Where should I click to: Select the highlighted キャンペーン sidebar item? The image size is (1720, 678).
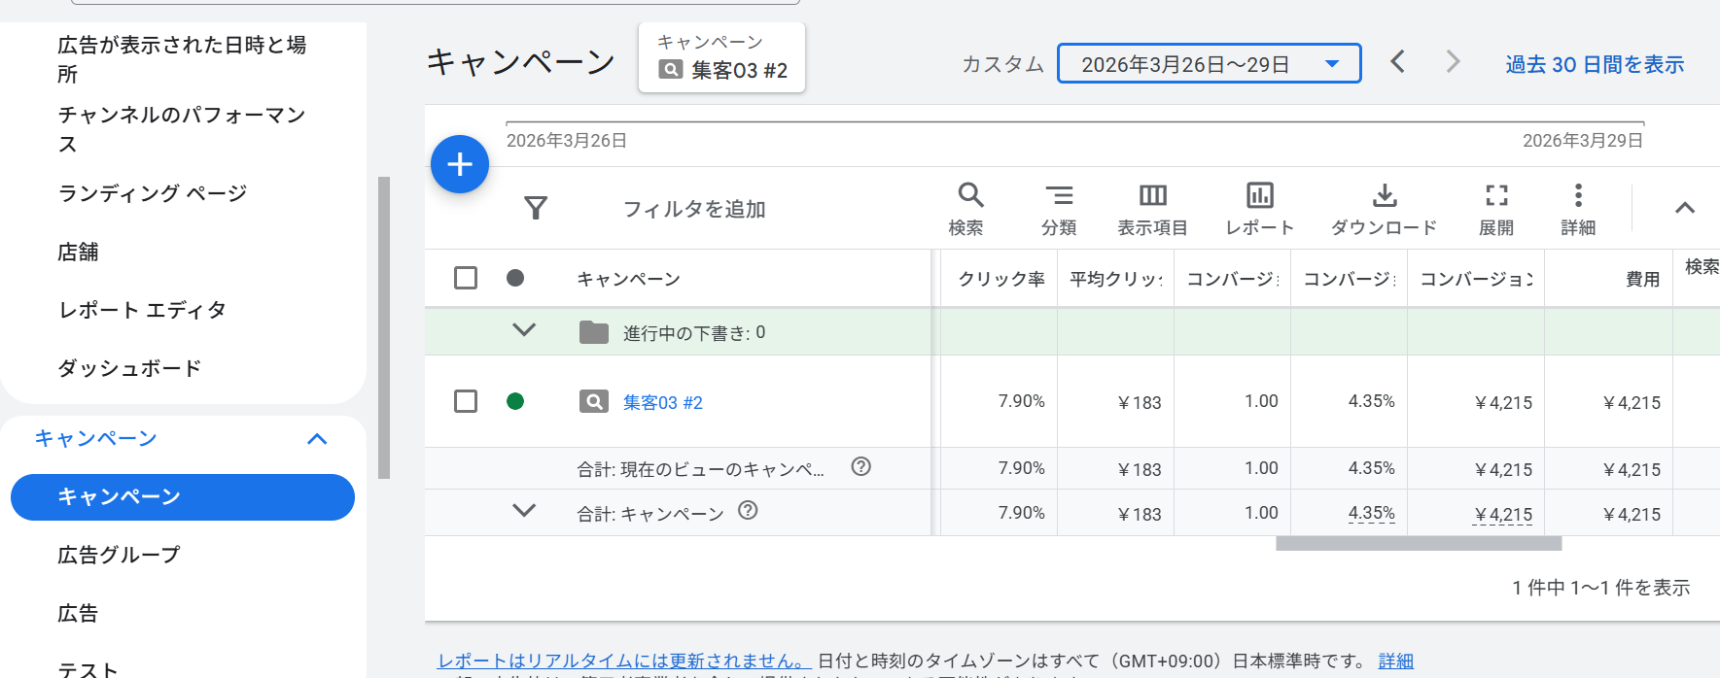(183, 497)
